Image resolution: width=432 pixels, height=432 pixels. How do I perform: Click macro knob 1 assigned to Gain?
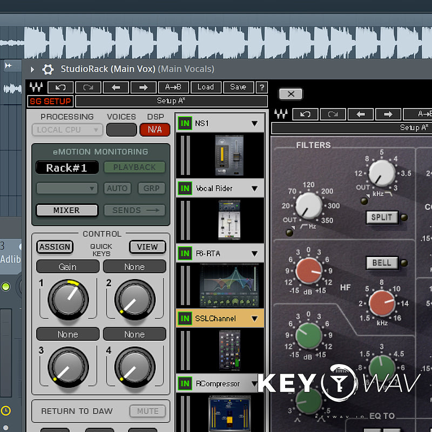click(69, 300)
